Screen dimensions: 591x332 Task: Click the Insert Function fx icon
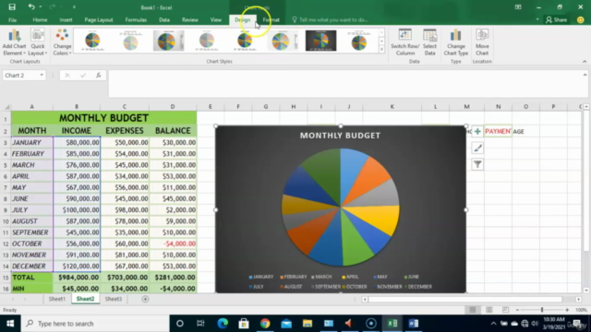pos(99,76)
